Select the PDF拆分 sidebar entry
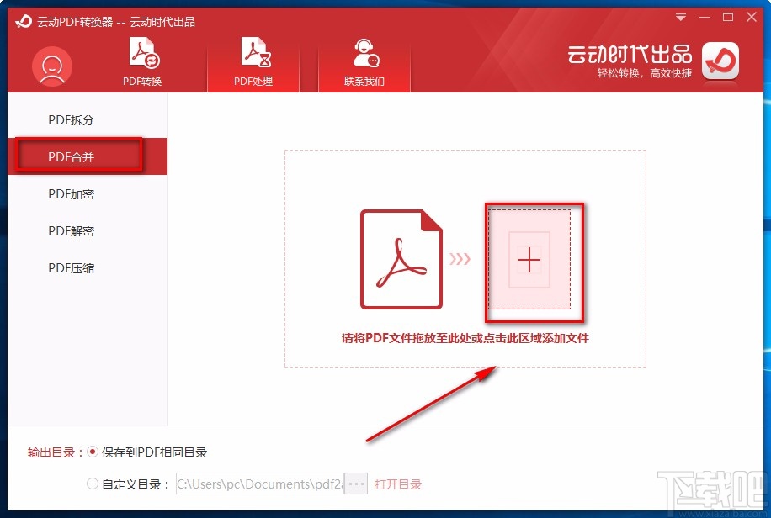The image size is (771, 518). point(71,119)
